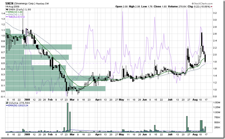Click the red down-arrow change indicator
The image size is (225, 139).
(x=212, y=7)
